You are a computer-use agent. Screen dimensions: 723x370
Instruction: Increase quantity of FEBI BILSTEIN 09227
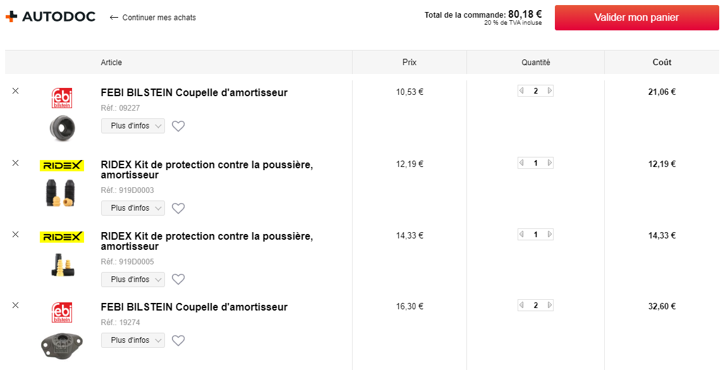pos(550,91)
